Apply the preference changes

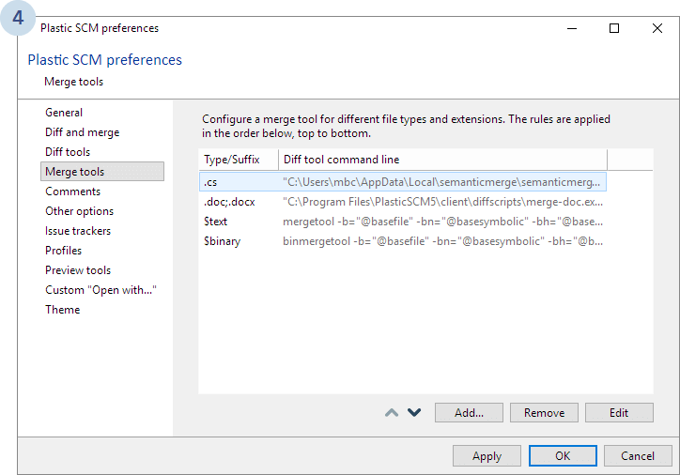point(487,456)
